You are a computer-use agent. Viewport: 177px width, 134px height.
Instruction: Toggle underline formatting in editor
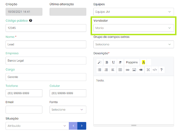click(x=113, y=62)
